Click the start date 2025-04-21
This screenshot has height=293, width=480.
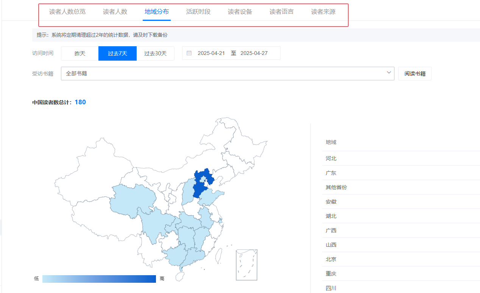[212, 53]
